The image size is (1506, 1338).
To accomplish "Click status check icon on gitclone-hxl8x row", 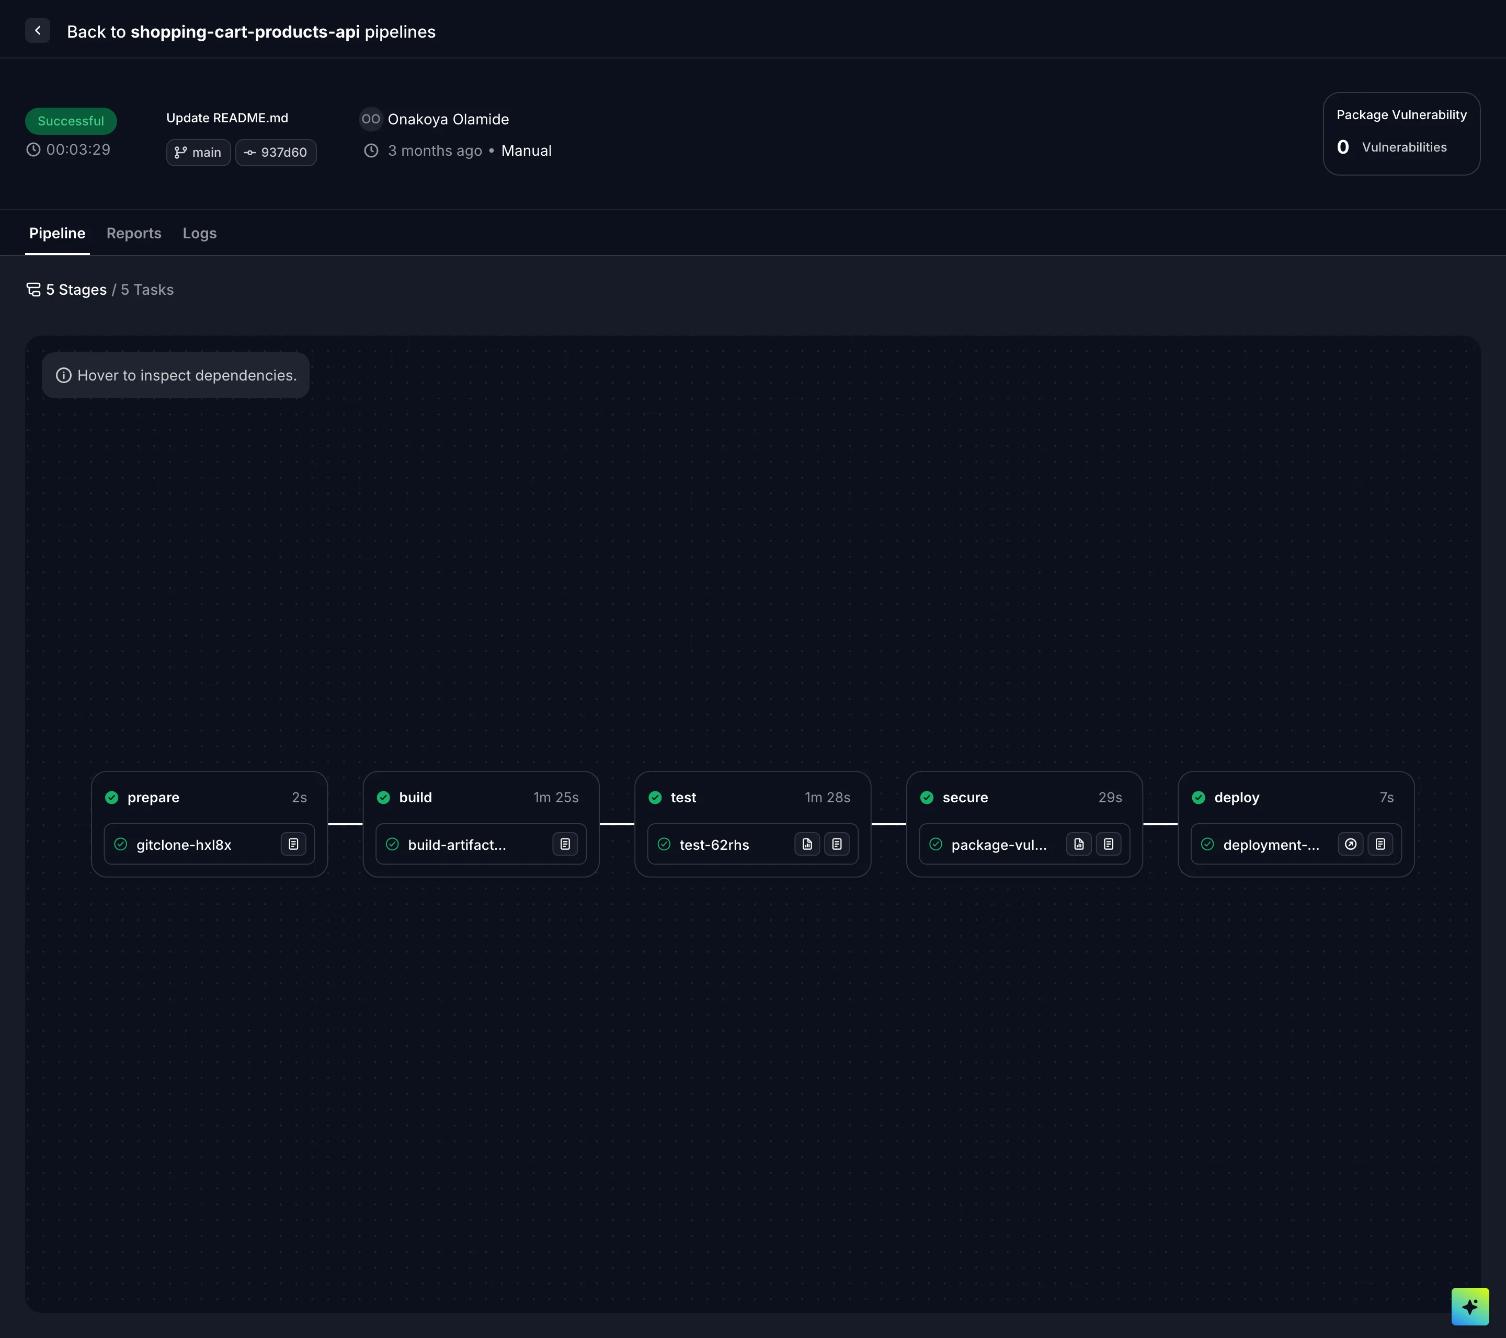I will [121, 844].
